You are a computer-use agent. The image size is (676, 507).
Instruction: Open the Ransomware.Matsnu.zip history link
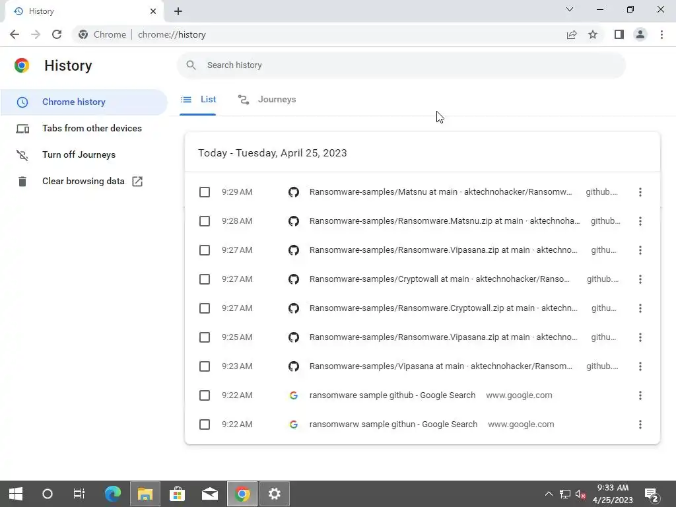coord(444,221)
